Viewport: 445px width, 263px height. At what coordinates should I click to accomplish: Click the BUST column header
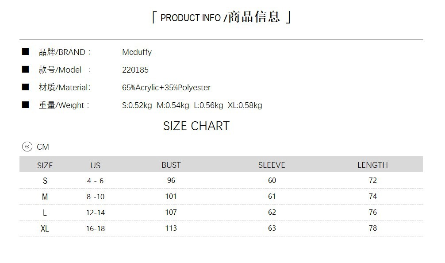(171, 165)
